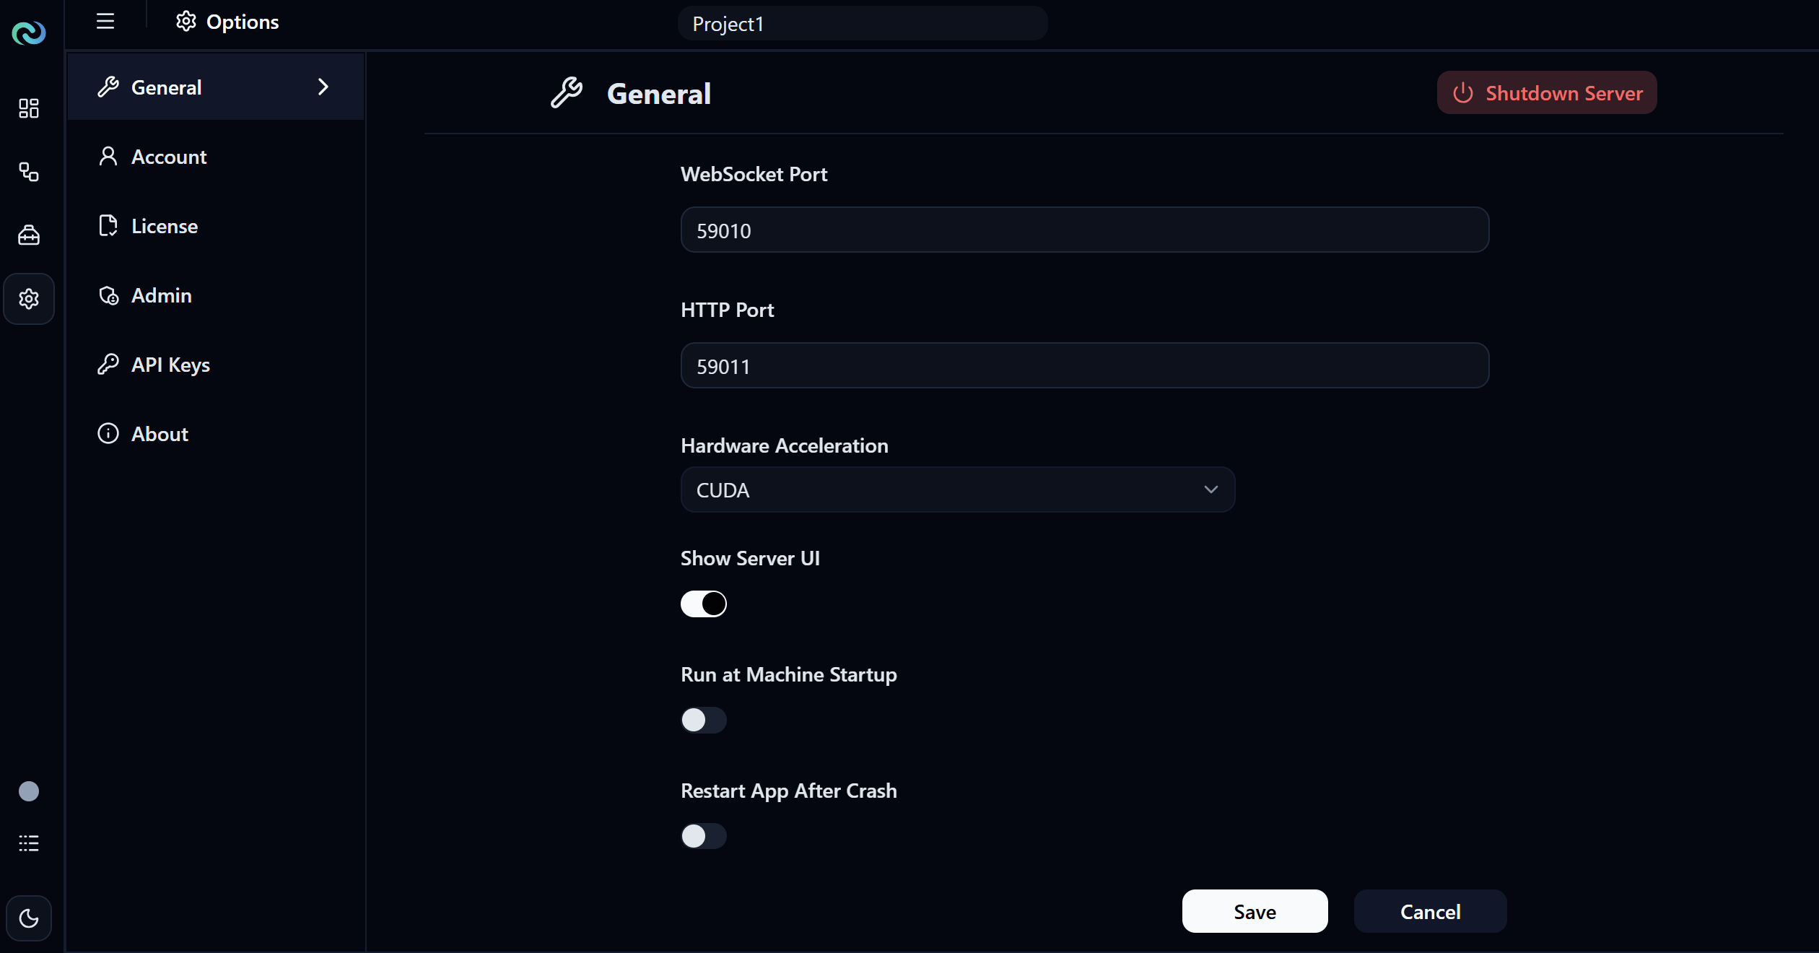Viewport: 1819px width, 953px height.
Task: Click the app logo at top left
Action: [29, 32]
